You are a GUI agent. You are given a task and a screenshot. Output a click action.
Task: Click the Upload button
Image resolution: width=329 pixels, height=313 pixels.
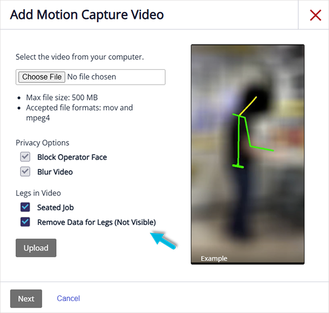click(x=36, y=248)
